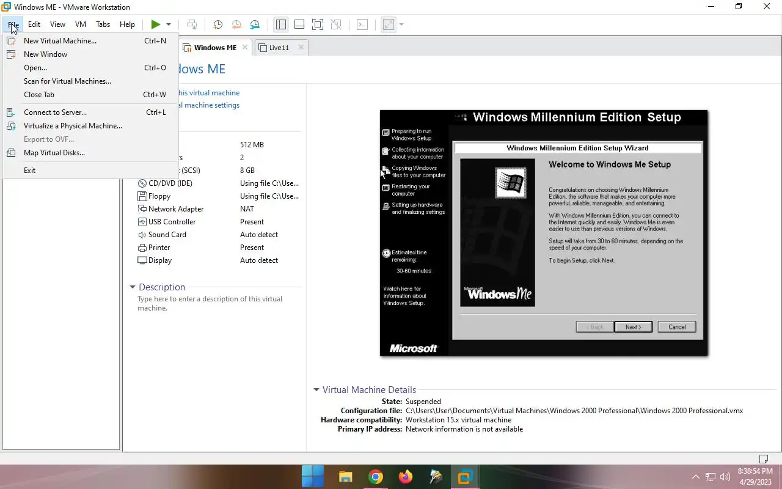Open the console view icon
Screen dimensions: 782x489
[362, 24]
